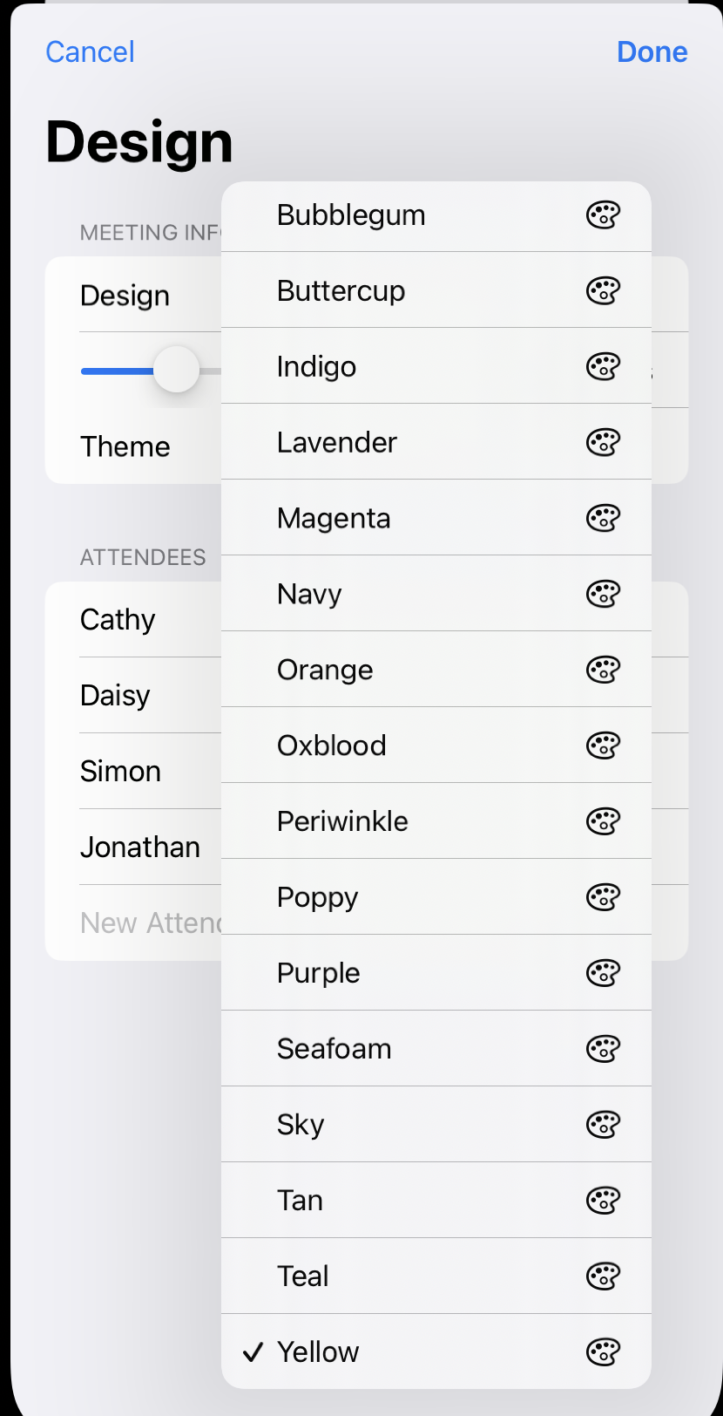The height and width of the screenshot is (1416, 723).
Task: Click the palette icon next to Magenta
Action: pyautogui.click(x=603, y=518)
